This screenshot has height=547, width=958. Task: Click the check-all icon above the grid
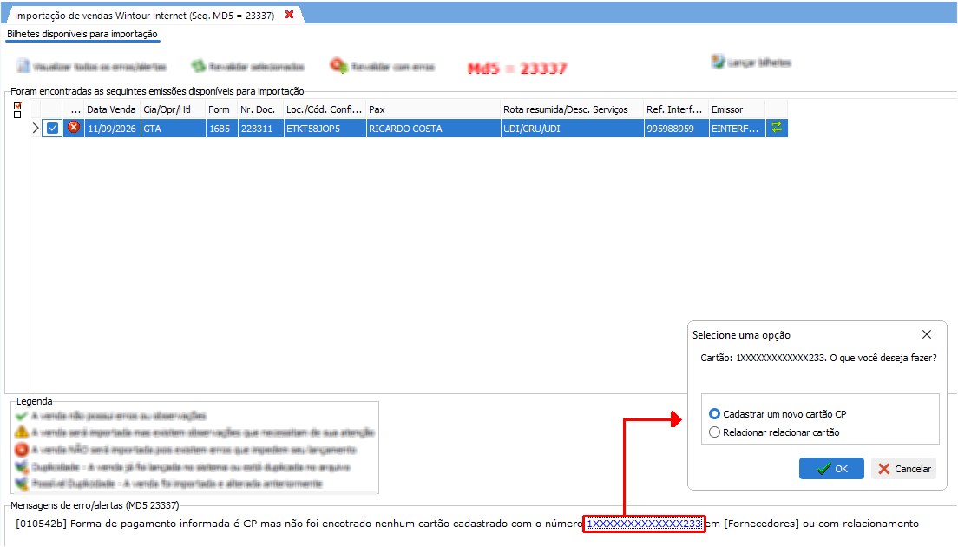17,106
